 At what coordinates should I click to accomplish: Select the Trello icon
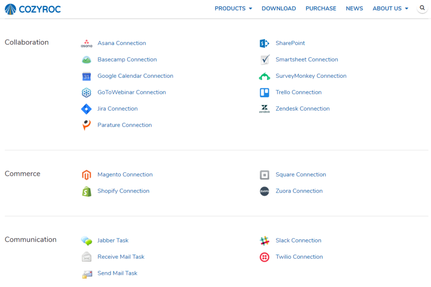pyautogui.click(x=264, y=92)
